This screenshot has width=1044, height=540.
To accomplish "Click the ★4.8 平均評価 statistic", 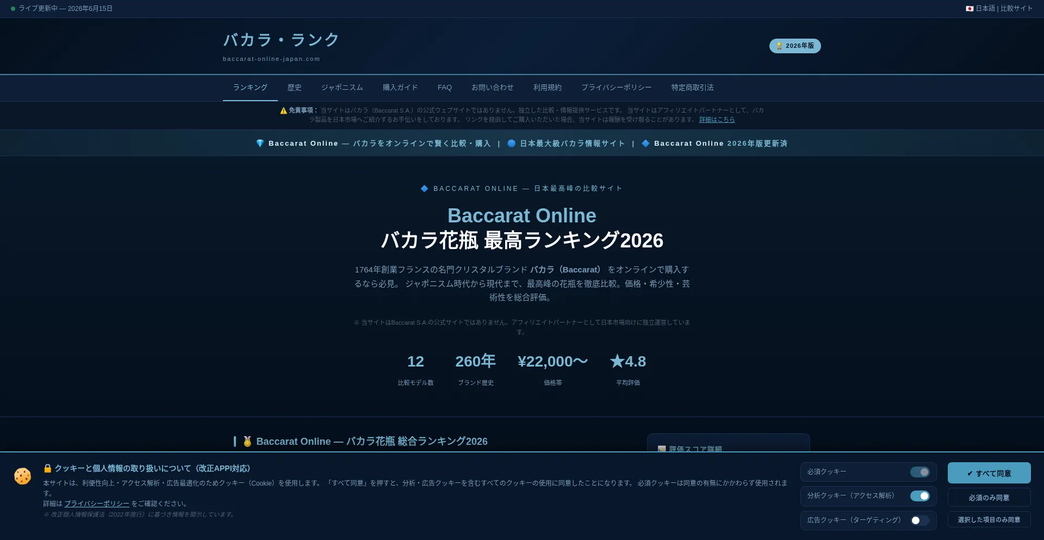I will 628,370.
